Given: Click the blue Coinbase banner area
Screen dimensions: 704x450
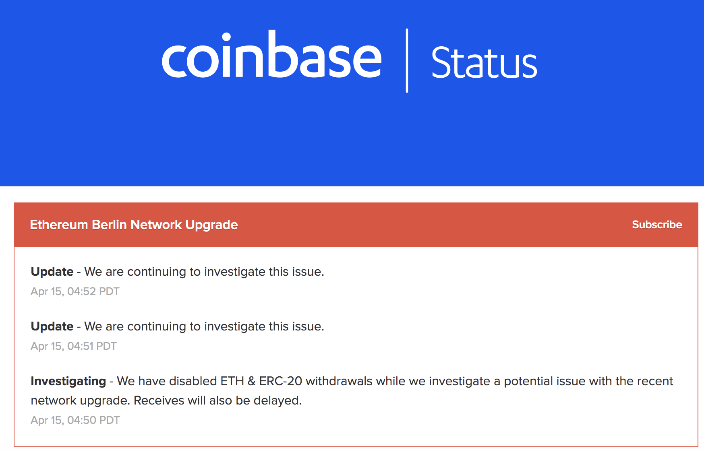Looking at the screenshot, I should [x=352, y=141].
